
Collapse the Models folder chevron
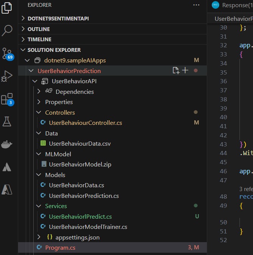coord(39,175)
